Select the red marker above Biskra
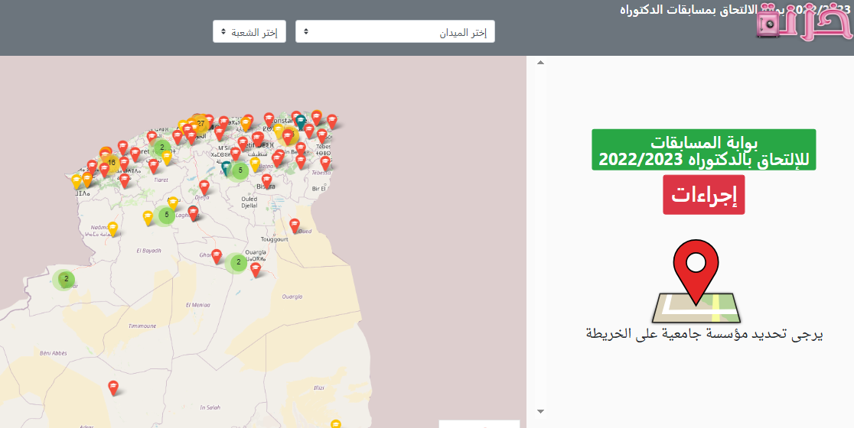 click(266, 180)
